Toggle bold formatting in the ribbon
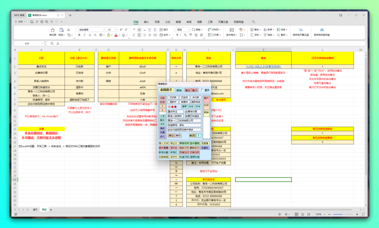The height and width of the screenshot is (228, 379). [x=79, y=35]
